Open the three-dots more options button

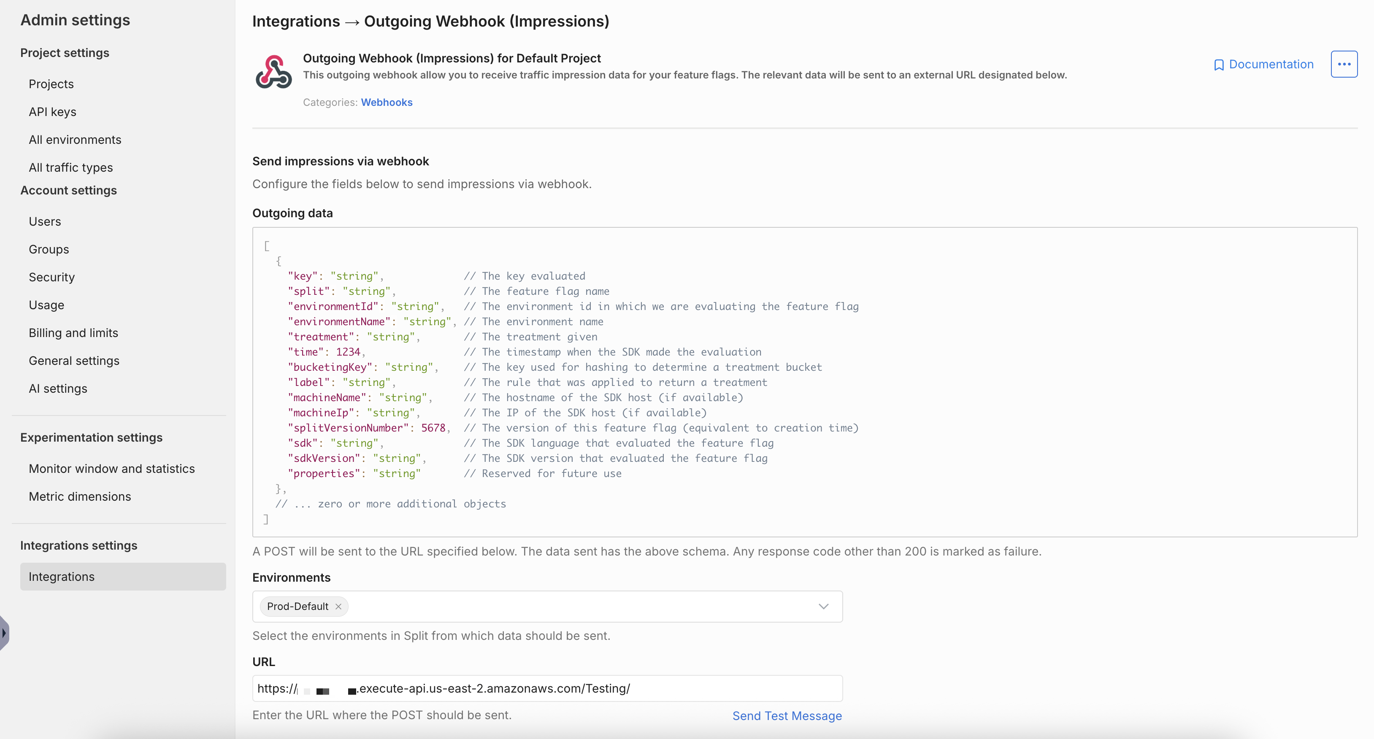tap(1344, 64)
